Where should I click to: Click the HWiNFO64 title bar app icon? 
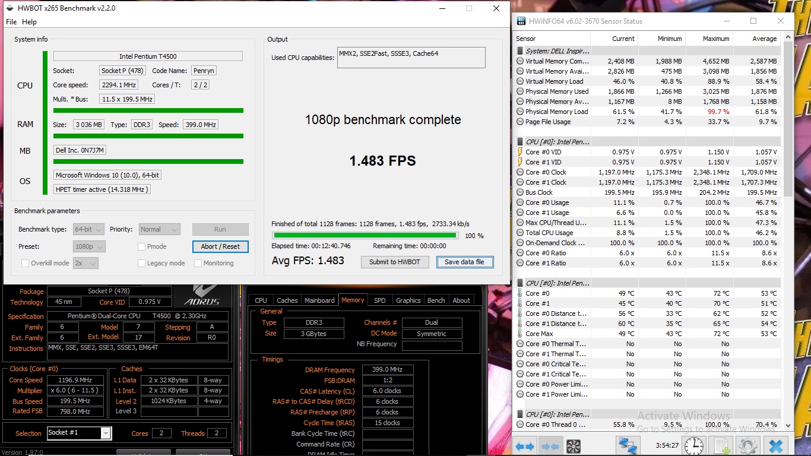521,21
